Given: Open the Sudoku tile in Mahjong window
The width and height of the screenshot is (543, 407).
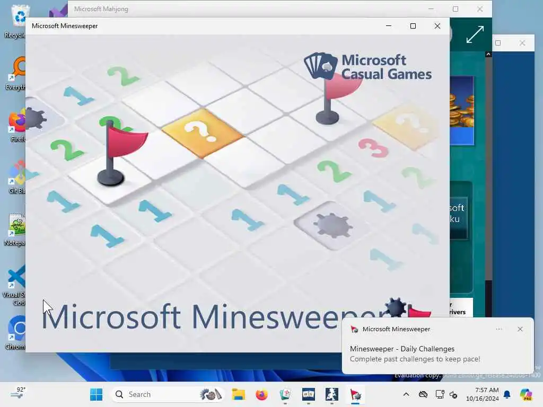Looking at the screenshot, I should (459, 218).
